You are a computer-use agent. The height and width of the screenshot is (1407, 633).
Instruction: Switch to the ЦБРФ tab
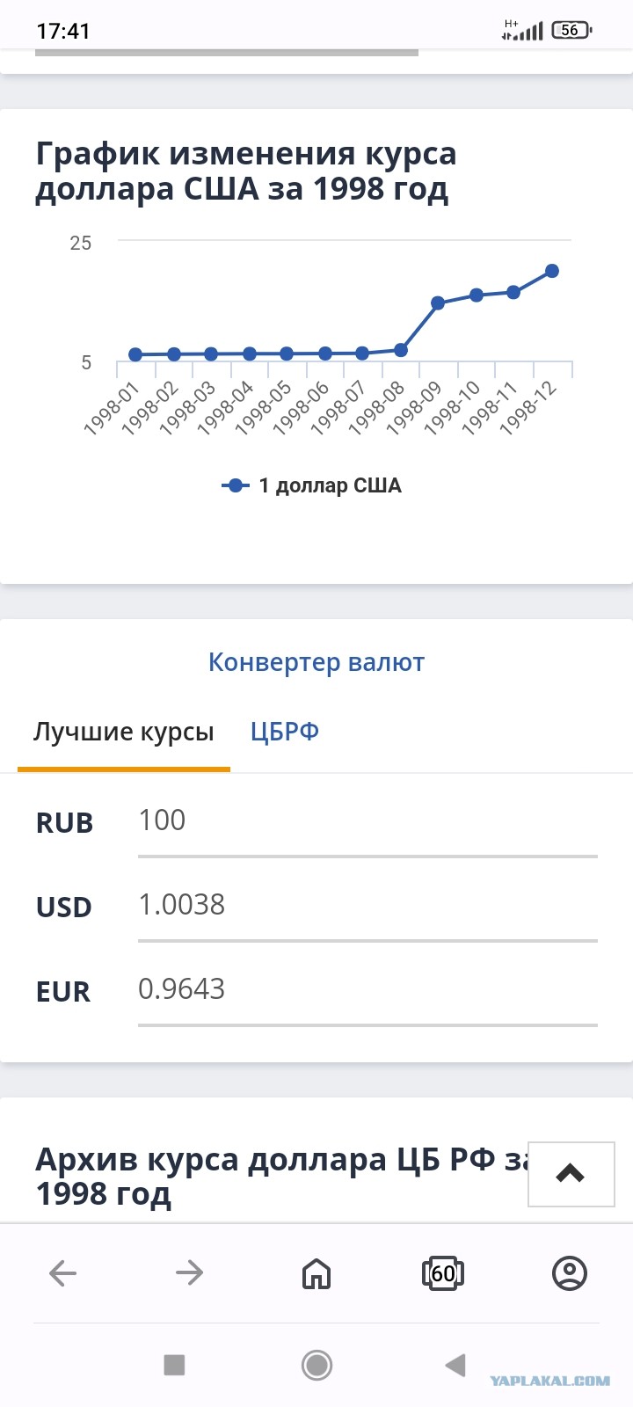[285, 732]
